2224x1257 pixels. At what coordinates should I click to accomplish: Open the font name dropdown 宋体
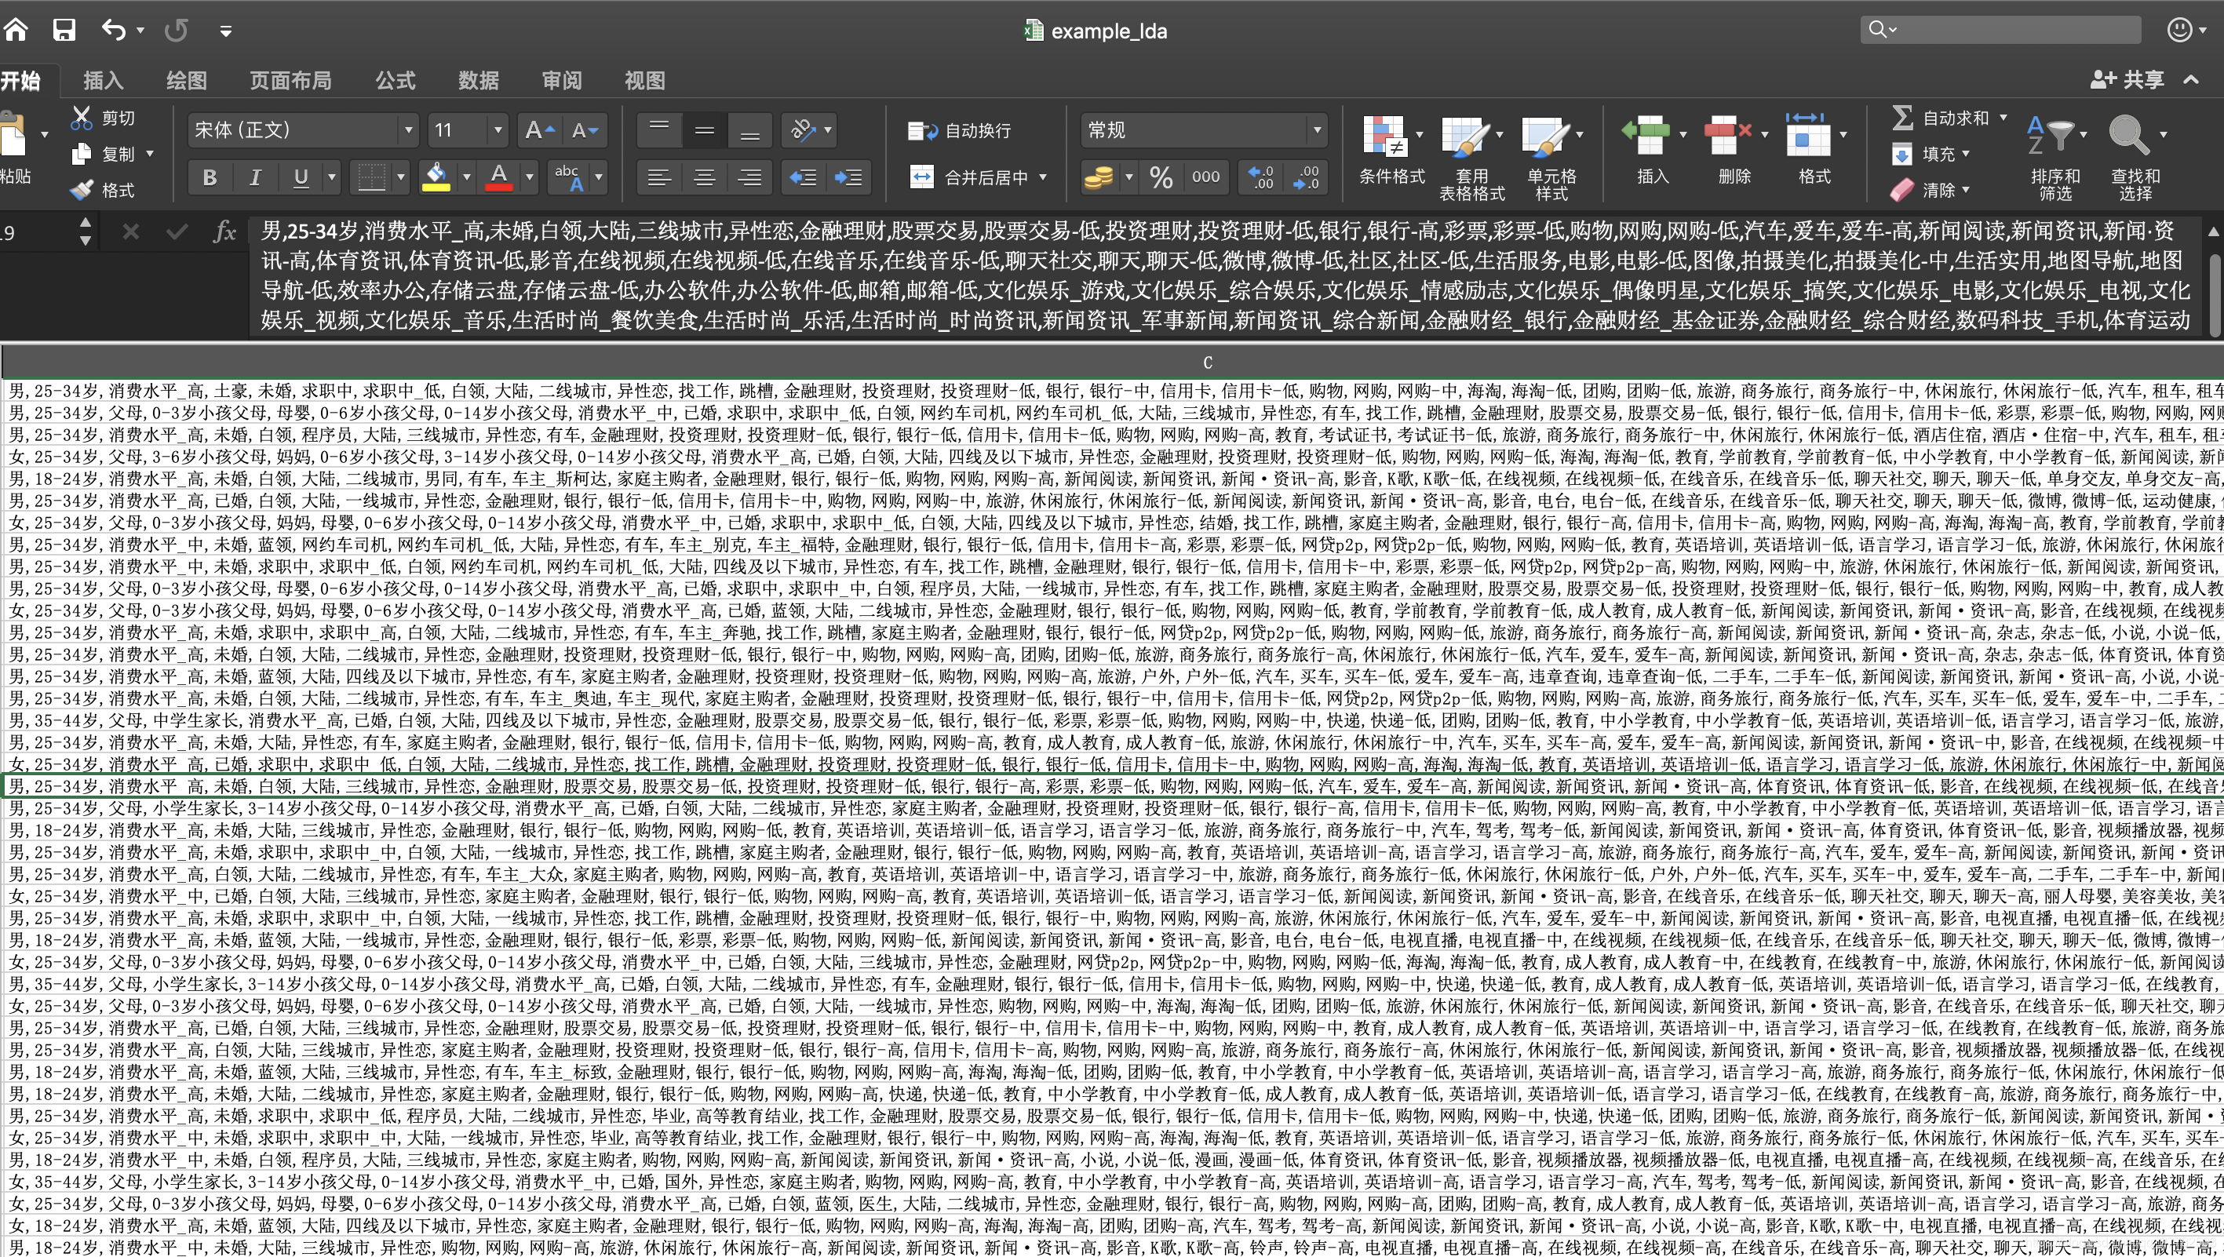[408, 130]
